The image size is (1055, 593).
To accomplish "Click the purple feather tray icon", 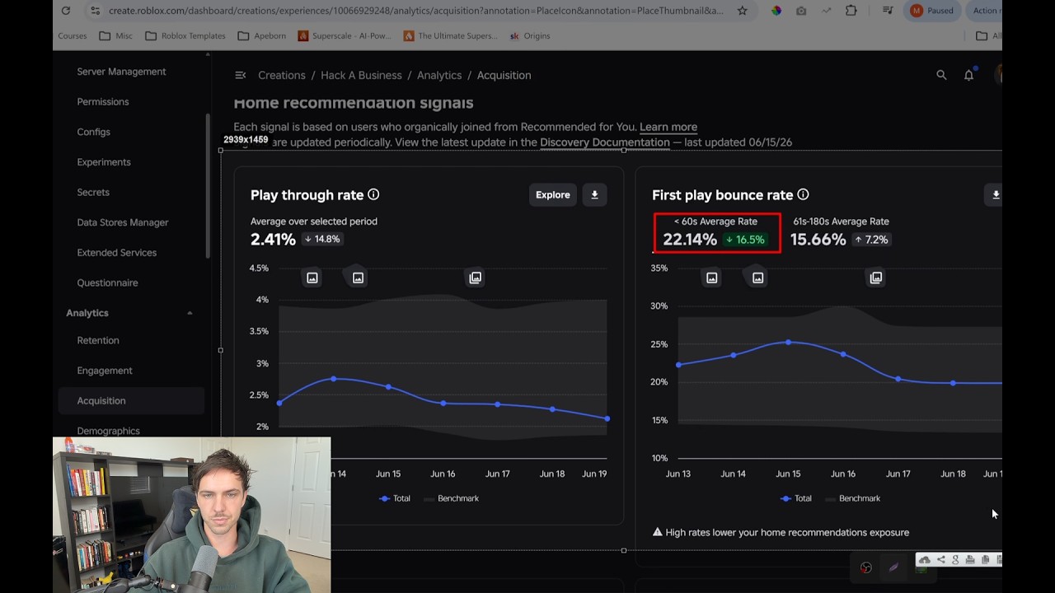I will (x=893, y=567).
